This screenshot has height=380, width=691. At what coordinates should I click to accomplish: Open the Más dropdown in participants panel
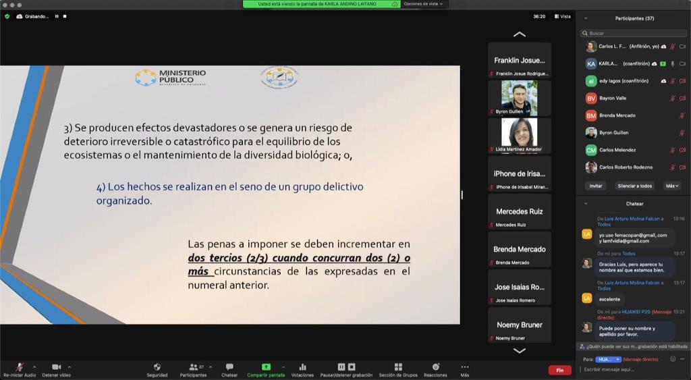[x=672, y=186]
